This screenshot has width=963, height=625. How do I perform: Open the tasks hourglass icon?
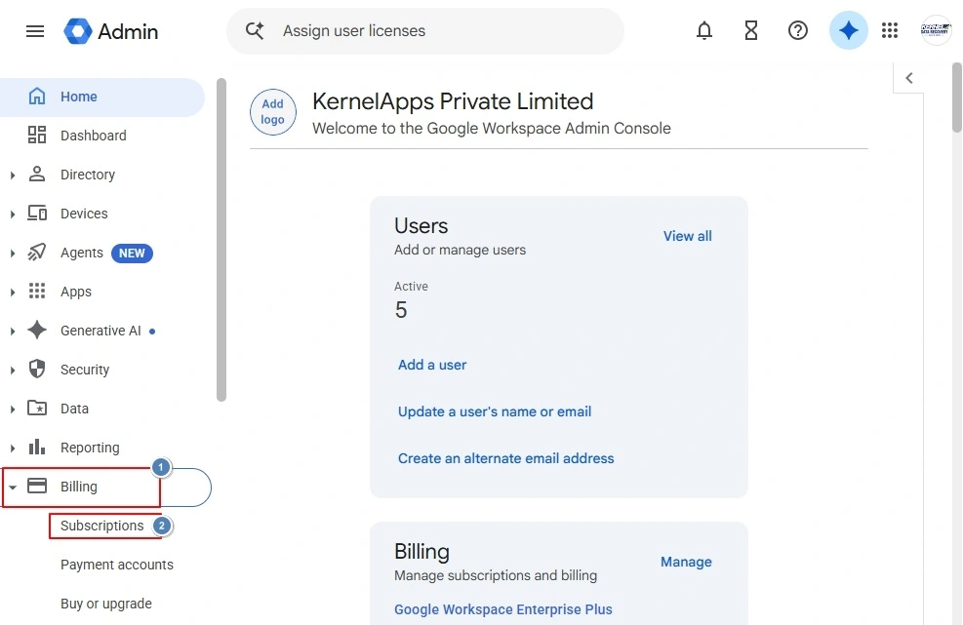751,30
